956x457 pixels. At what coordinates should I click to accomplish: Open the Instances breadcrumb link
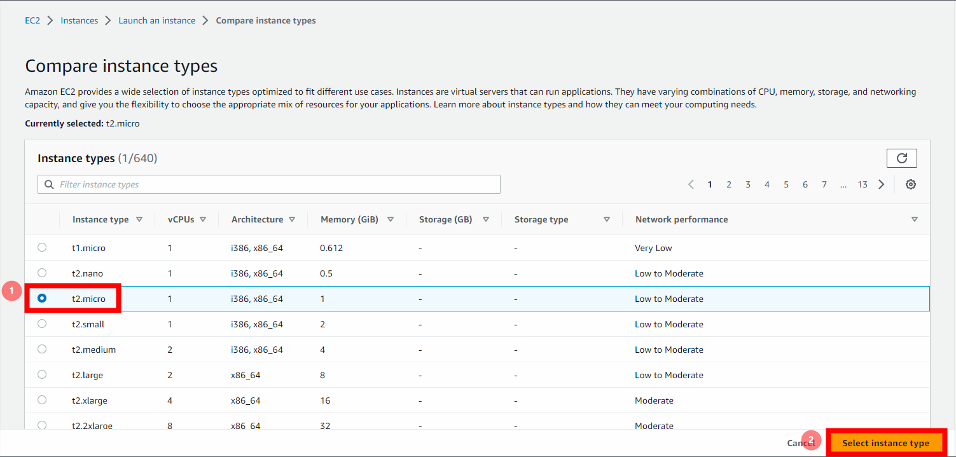click(79, 20)
